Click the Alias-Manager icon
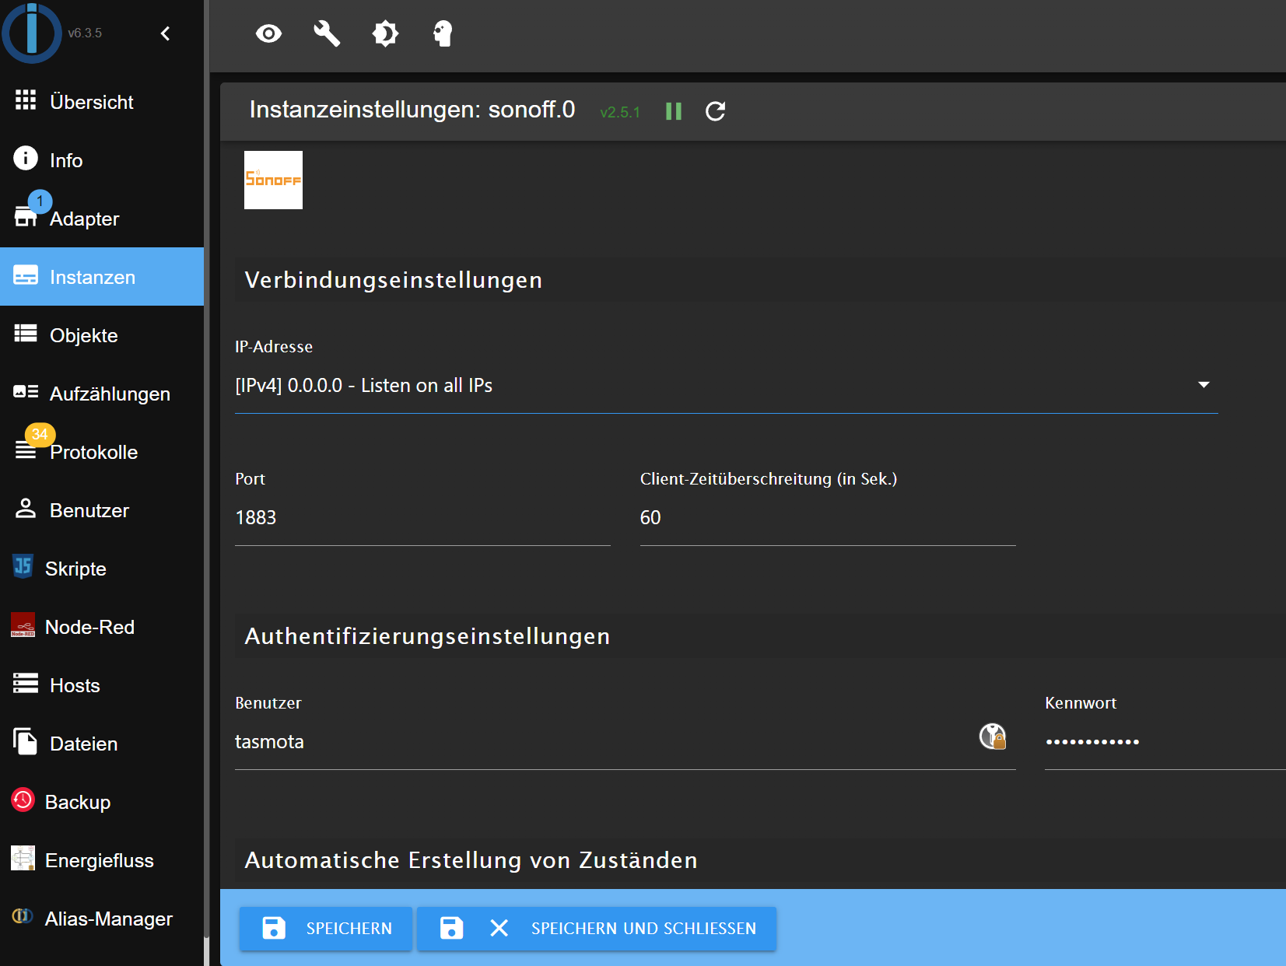The height and width of the screenshot is (966, 1286). tap(23, 916)
